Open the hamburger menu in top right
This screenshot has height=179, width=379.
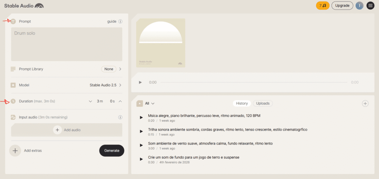click(x=370, y=6)
